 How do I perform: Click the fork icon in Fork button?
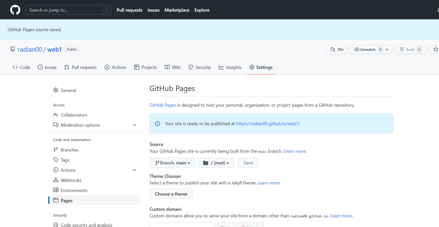pyautogui.click(x=402, y=49)
